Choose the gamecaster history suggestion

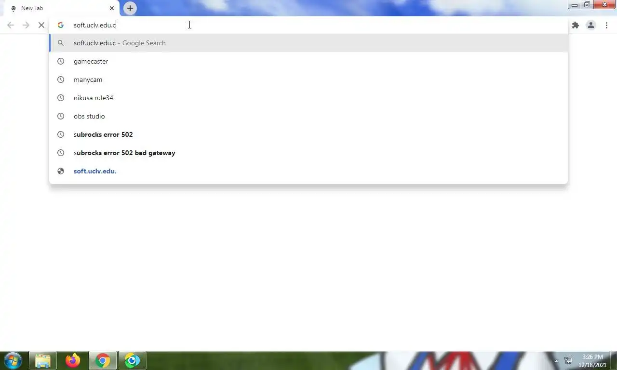[x=308, y=61]
